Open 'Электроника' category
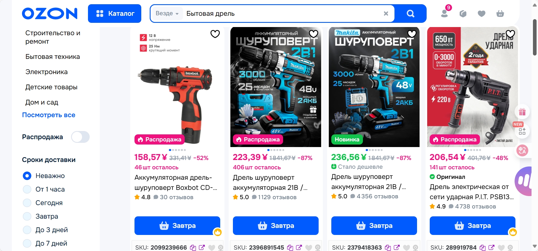Image resolution: width=538 pixels, height=251 pixels. coord(47,72)
